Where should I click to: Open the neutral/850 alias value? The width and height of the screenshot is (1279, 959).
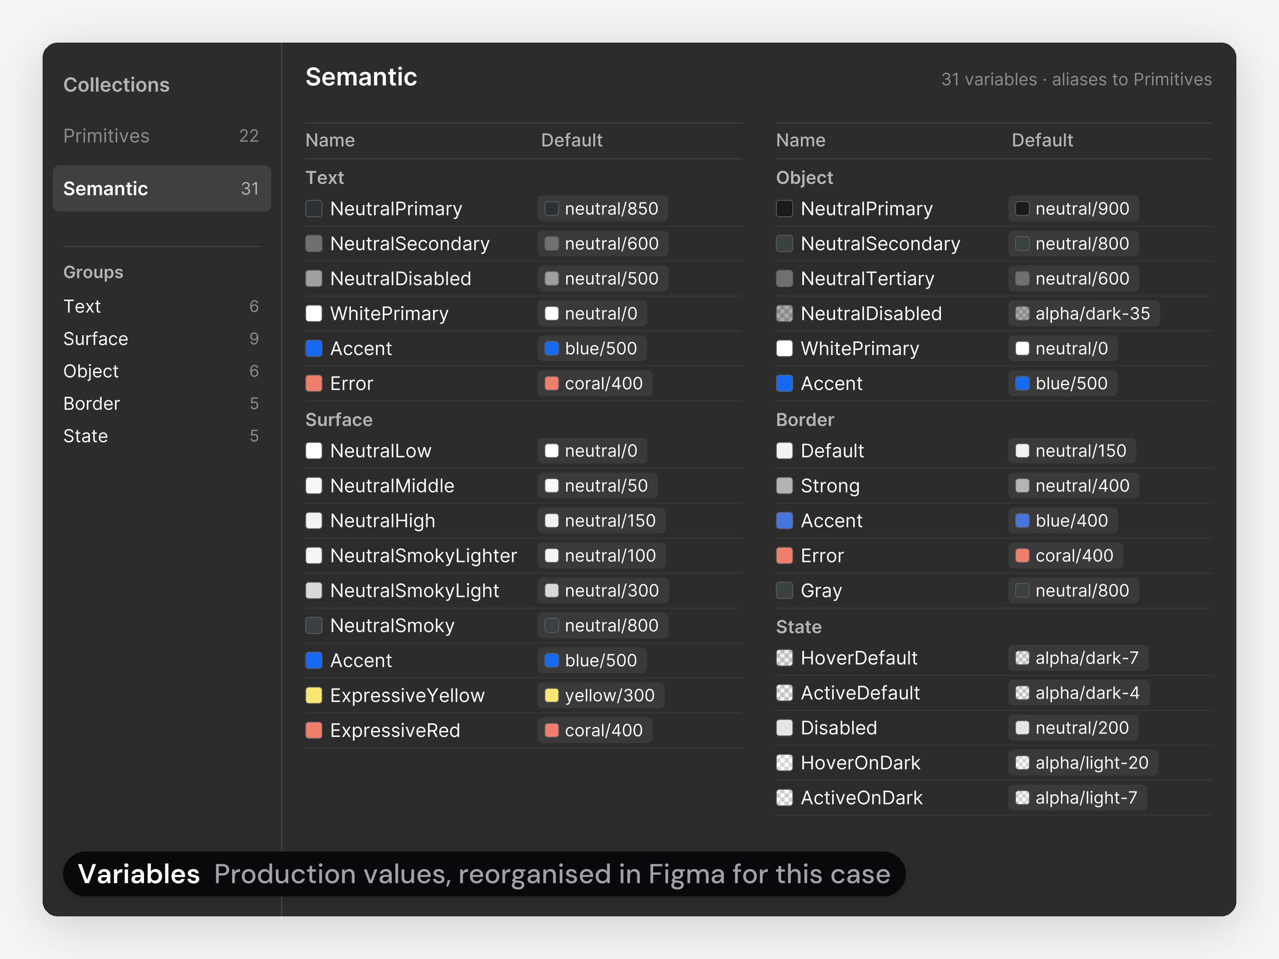[602, 209]
